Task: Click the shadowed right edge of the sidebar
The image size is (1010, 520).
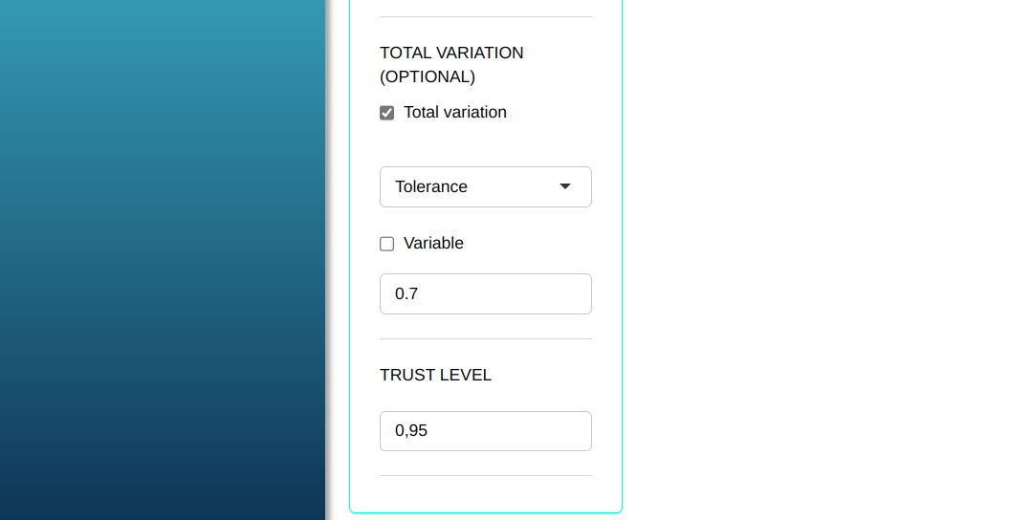Action: pyautogui.click(x=327, y=260)
